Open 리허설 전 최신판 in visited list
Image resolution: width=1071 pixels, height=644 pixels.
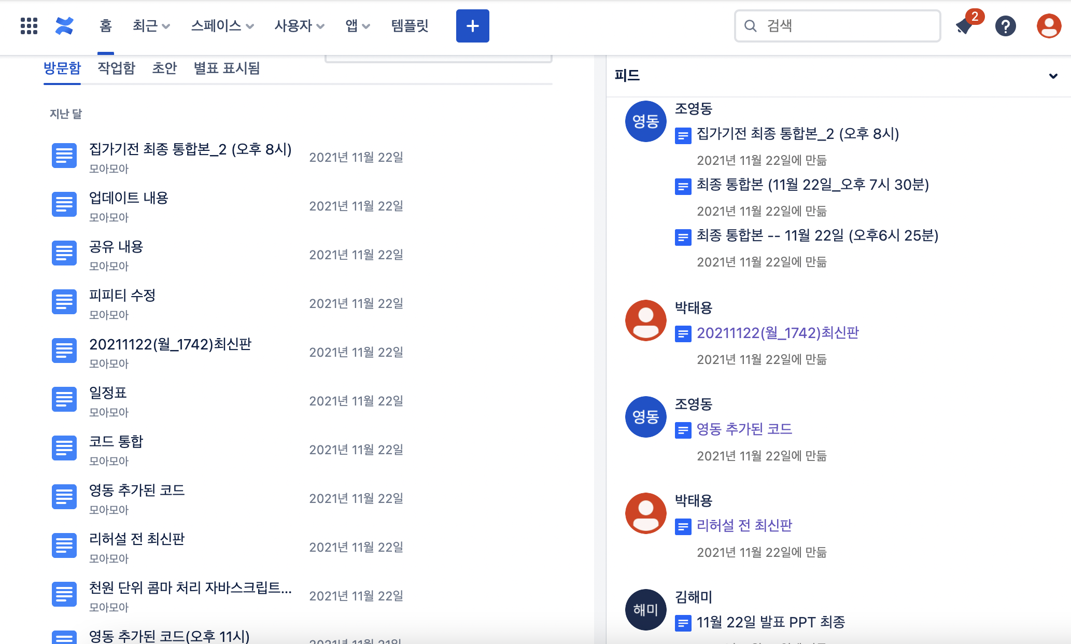137,539
